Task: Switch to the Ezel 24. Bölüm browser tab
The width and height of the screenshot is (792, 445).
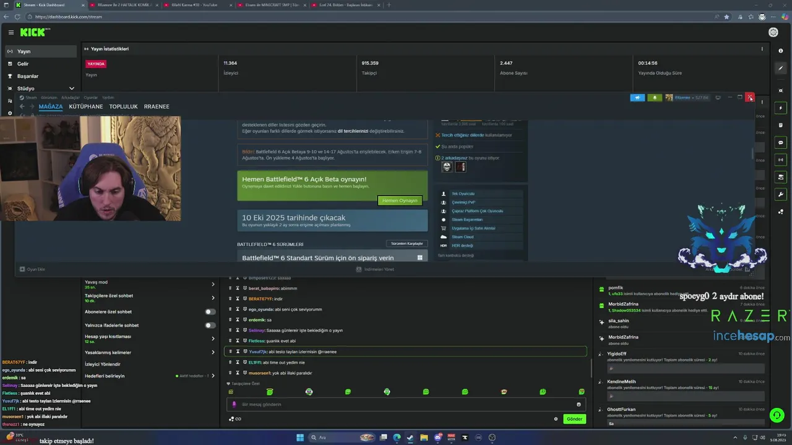Action: [x=345, y=5]
